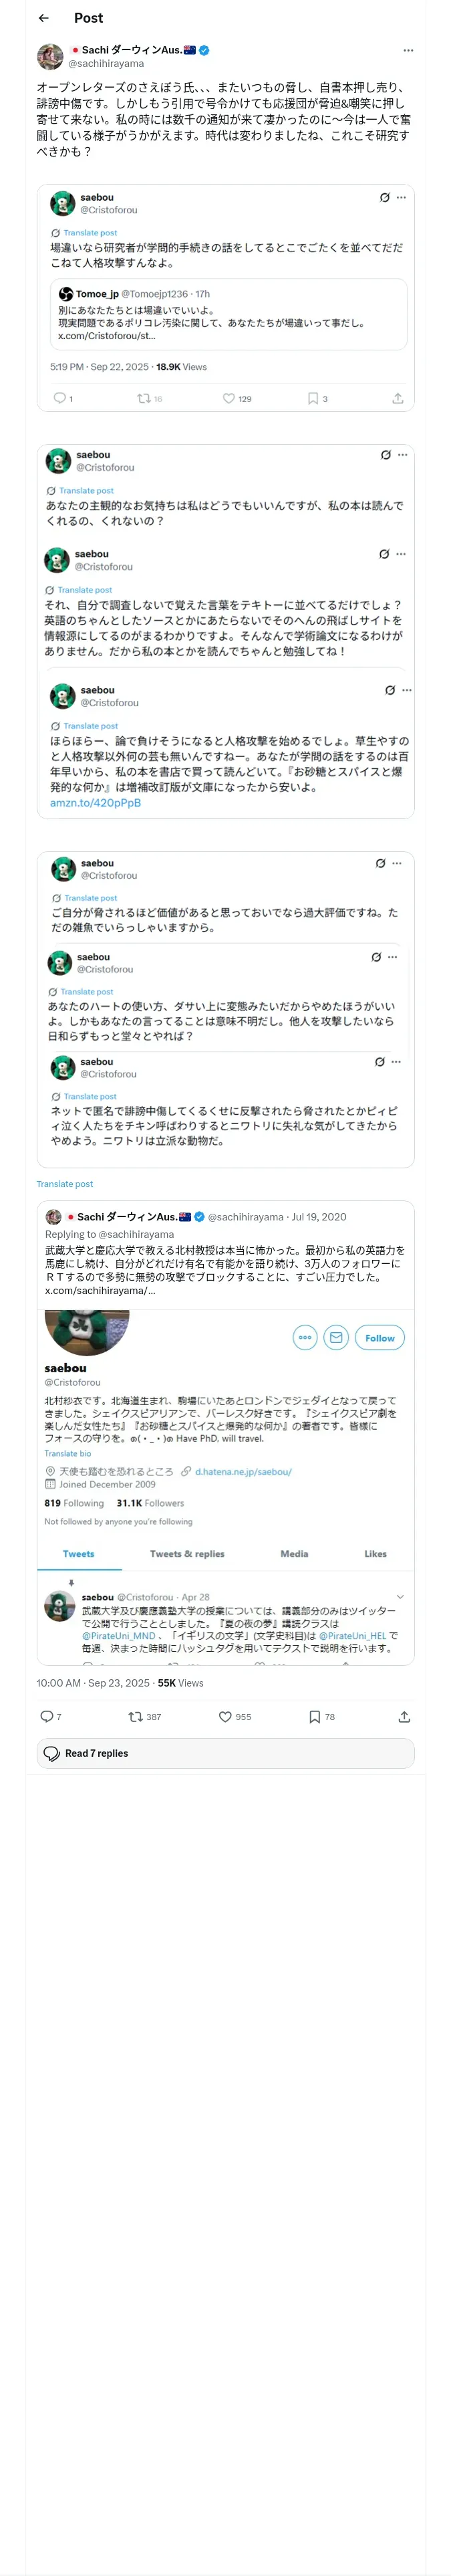Go back using the arrow icon

[x=43, y=18]
